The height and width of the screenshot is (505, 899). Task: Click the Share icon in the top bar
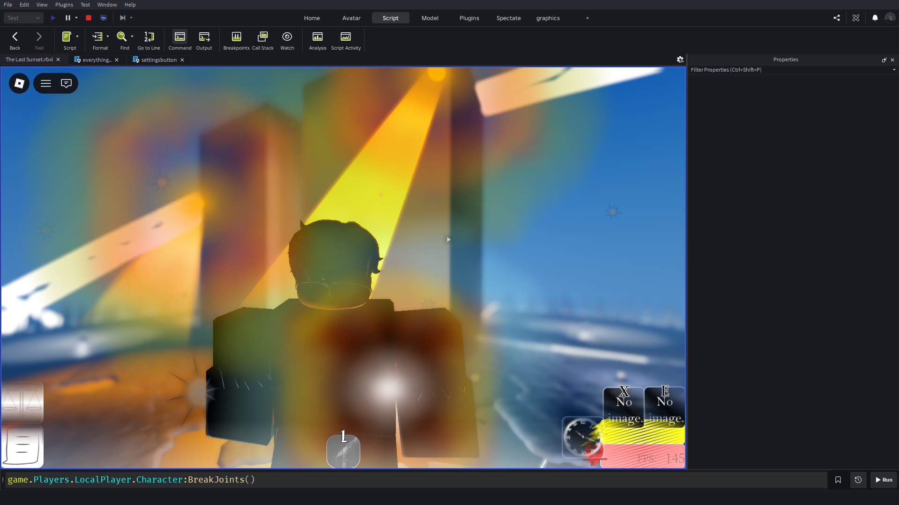coord(837,18)
